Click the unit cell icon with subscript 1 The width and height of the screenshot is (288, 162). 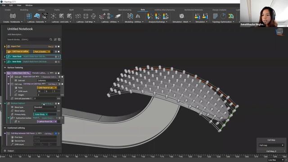click(x=61, y=16)
